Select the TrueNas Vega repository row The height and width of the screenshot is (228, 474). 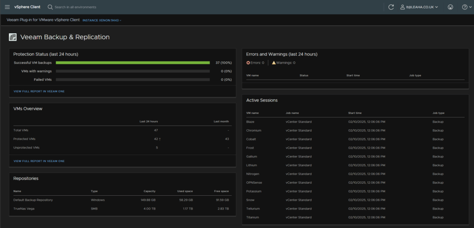click(122, 209)
